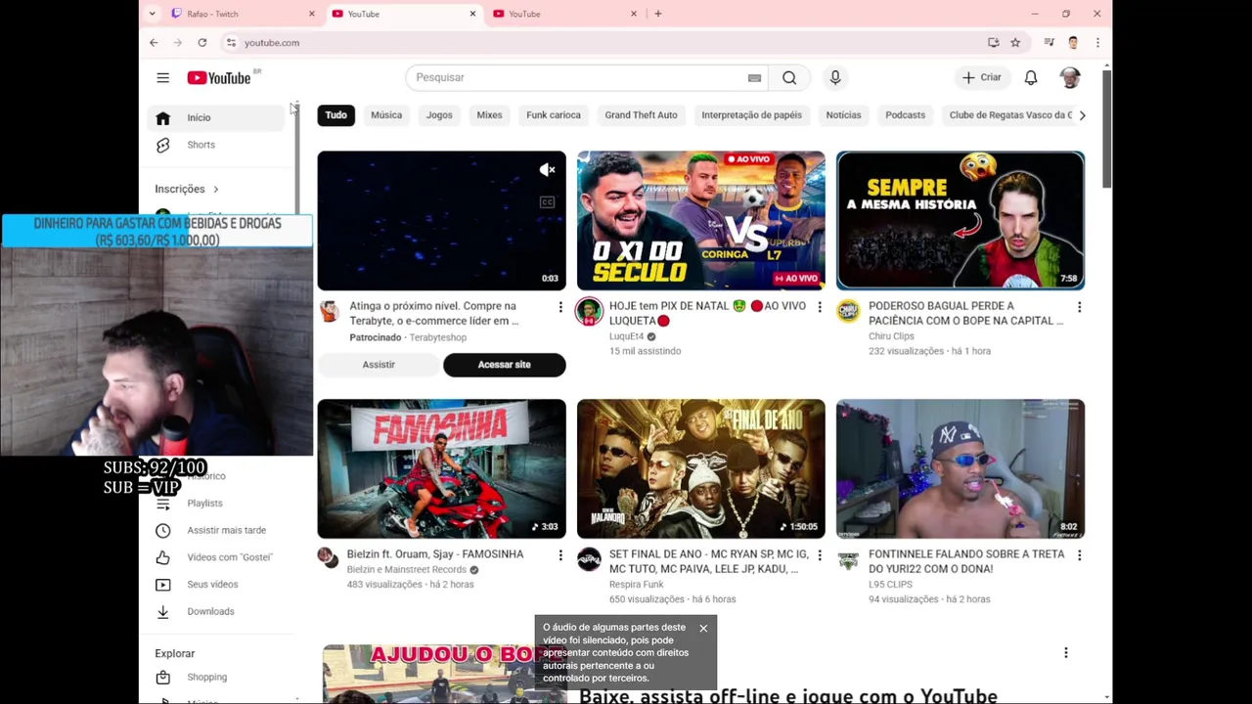Select the Início sidebar item
Image resolution: width=1252 pixels, height=704 pixels.
coord(216,117)
